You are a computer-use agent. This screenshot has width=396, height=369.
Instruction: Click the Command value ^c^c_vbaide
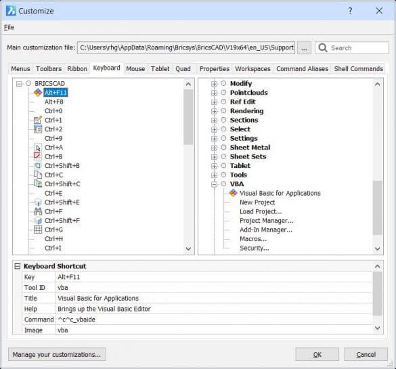coord(76,320)
